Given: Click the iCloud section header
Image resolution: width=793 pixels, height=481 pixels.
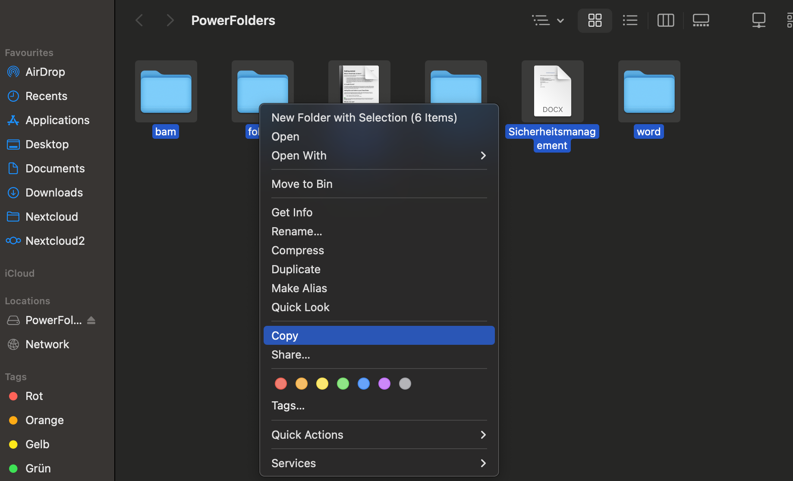Looking at the screenshot, I should 20,273.
